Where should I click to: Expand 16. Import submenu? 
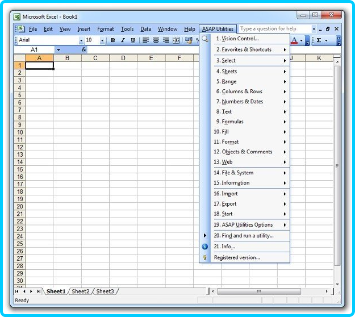click(250, 194)
